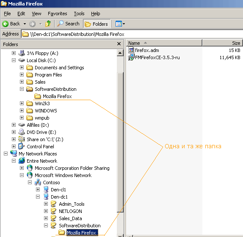
Task: Select the FMFirefoxCE-3.5.3-ru file name
Action: (157, 57)
